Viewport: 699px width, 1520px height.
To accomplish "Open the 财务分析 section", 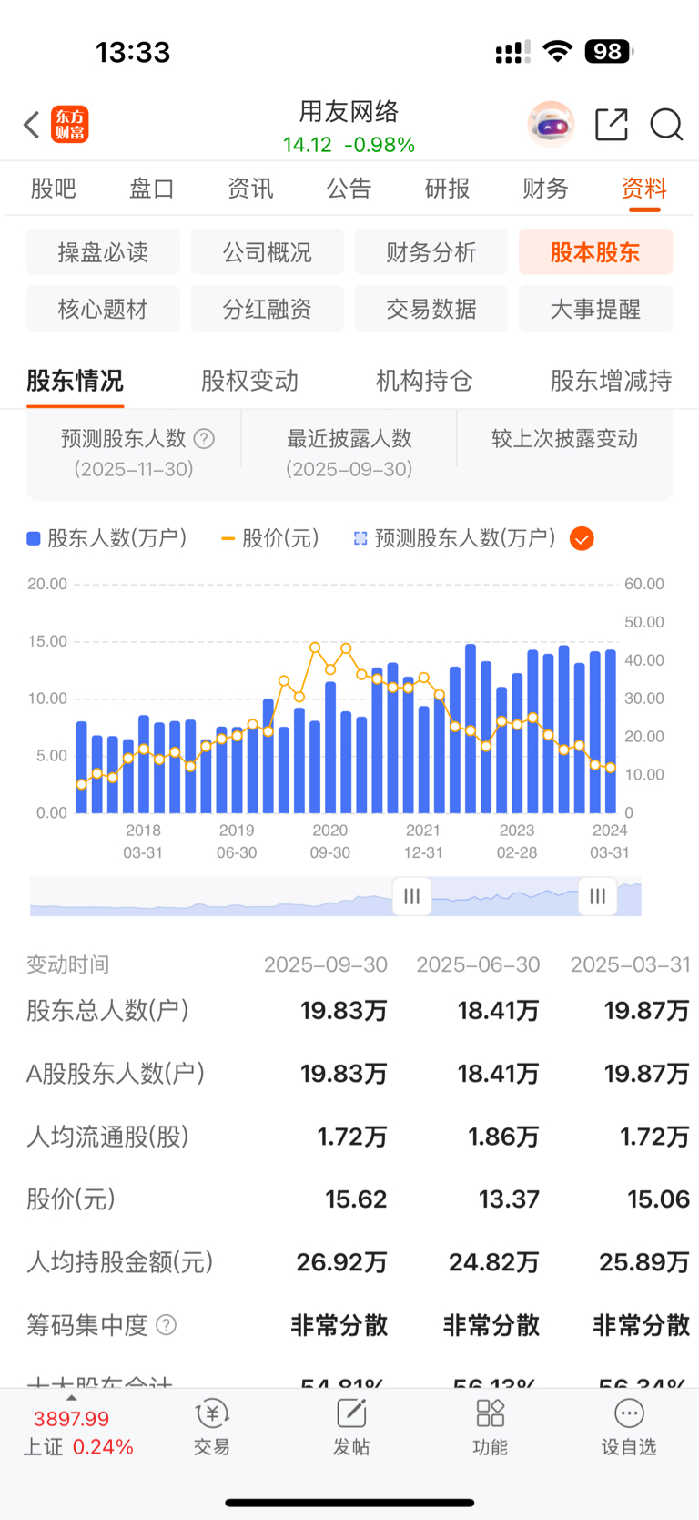I will click(431, 252).
